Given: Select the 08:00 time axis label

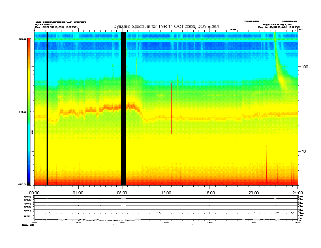Looking at the screenshot, I should pos(122,193).
